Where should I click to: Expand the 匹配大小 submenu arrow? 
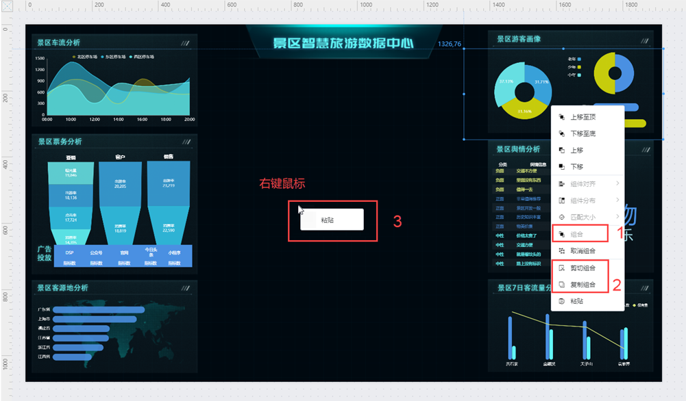[x=617, y=217]
